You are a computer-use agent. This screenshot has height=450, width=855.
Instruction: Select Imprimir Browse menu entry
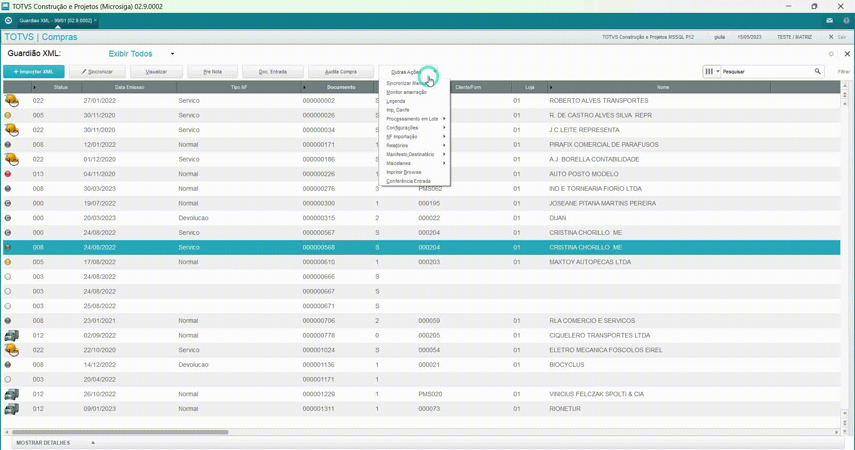[x=414, y=172]
